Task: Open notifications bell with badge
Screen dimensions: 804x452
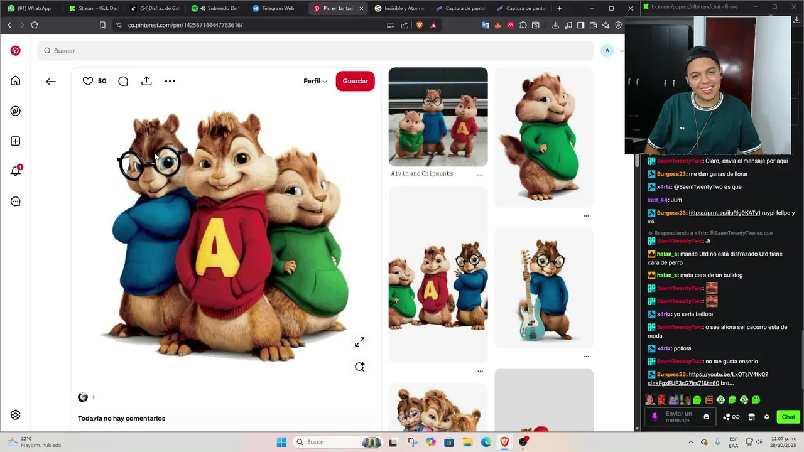Action: tap(16, 171)
